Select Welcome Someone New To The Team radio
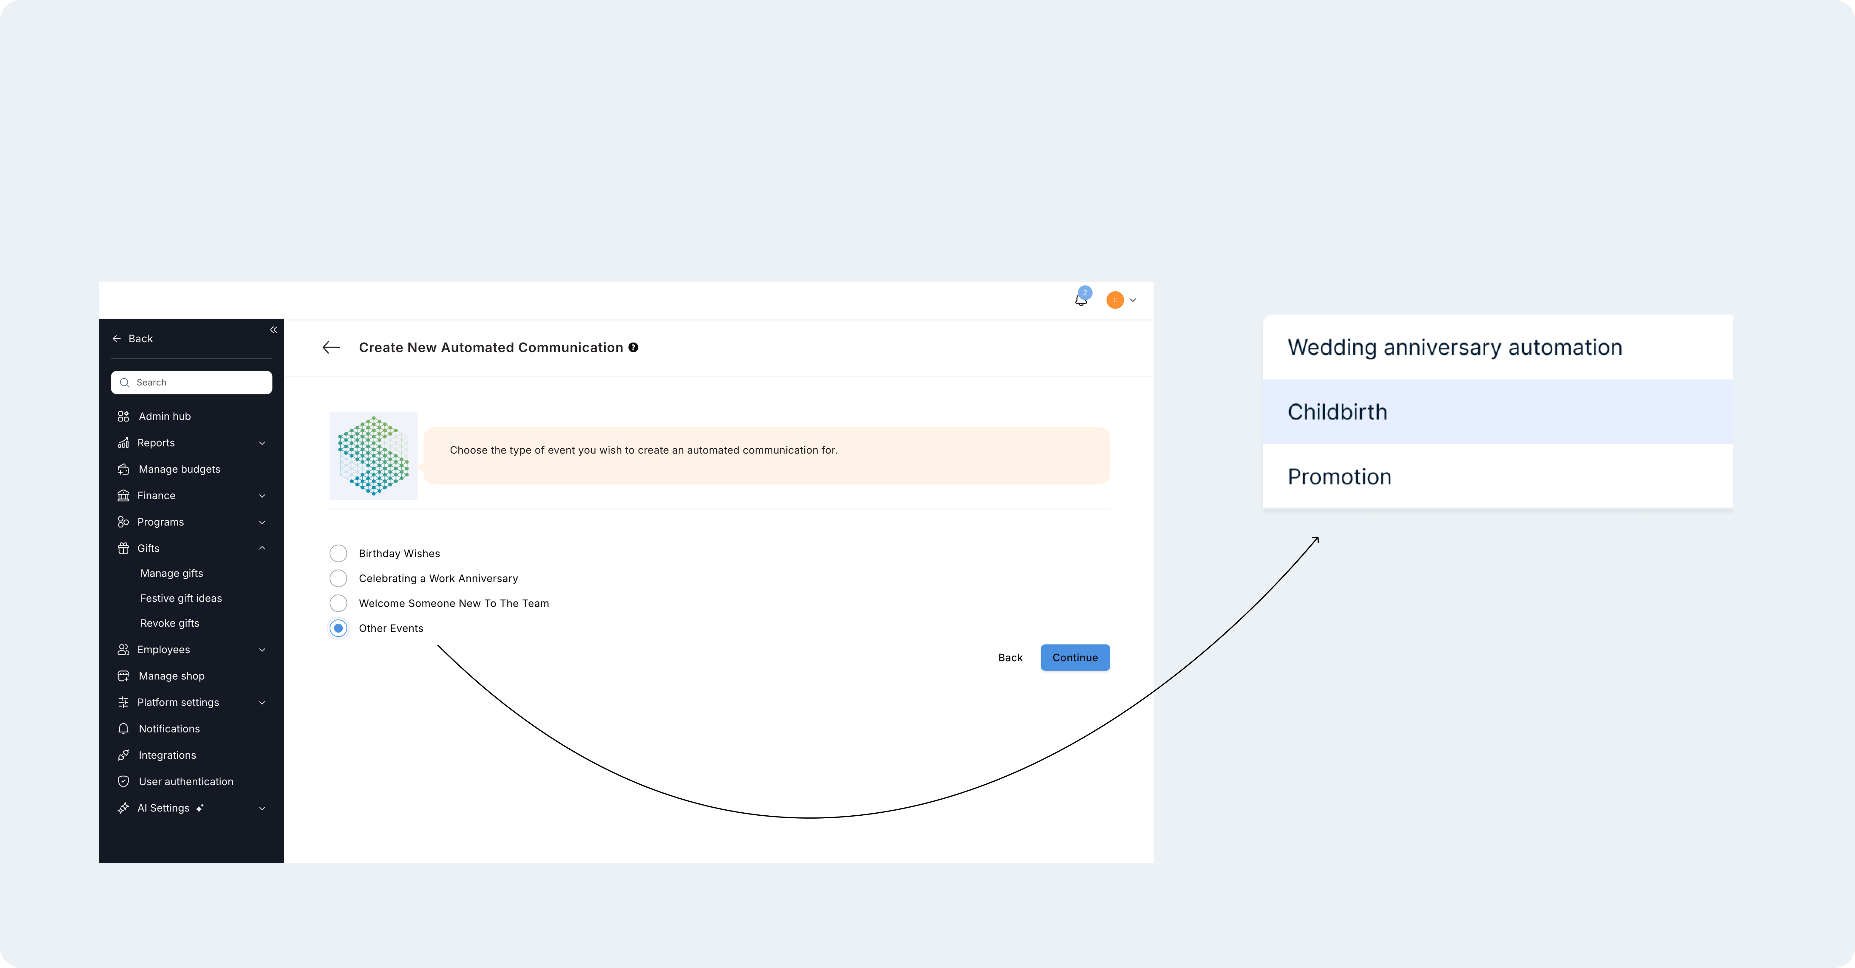1855x968 pixels. (x=338, y=603)
